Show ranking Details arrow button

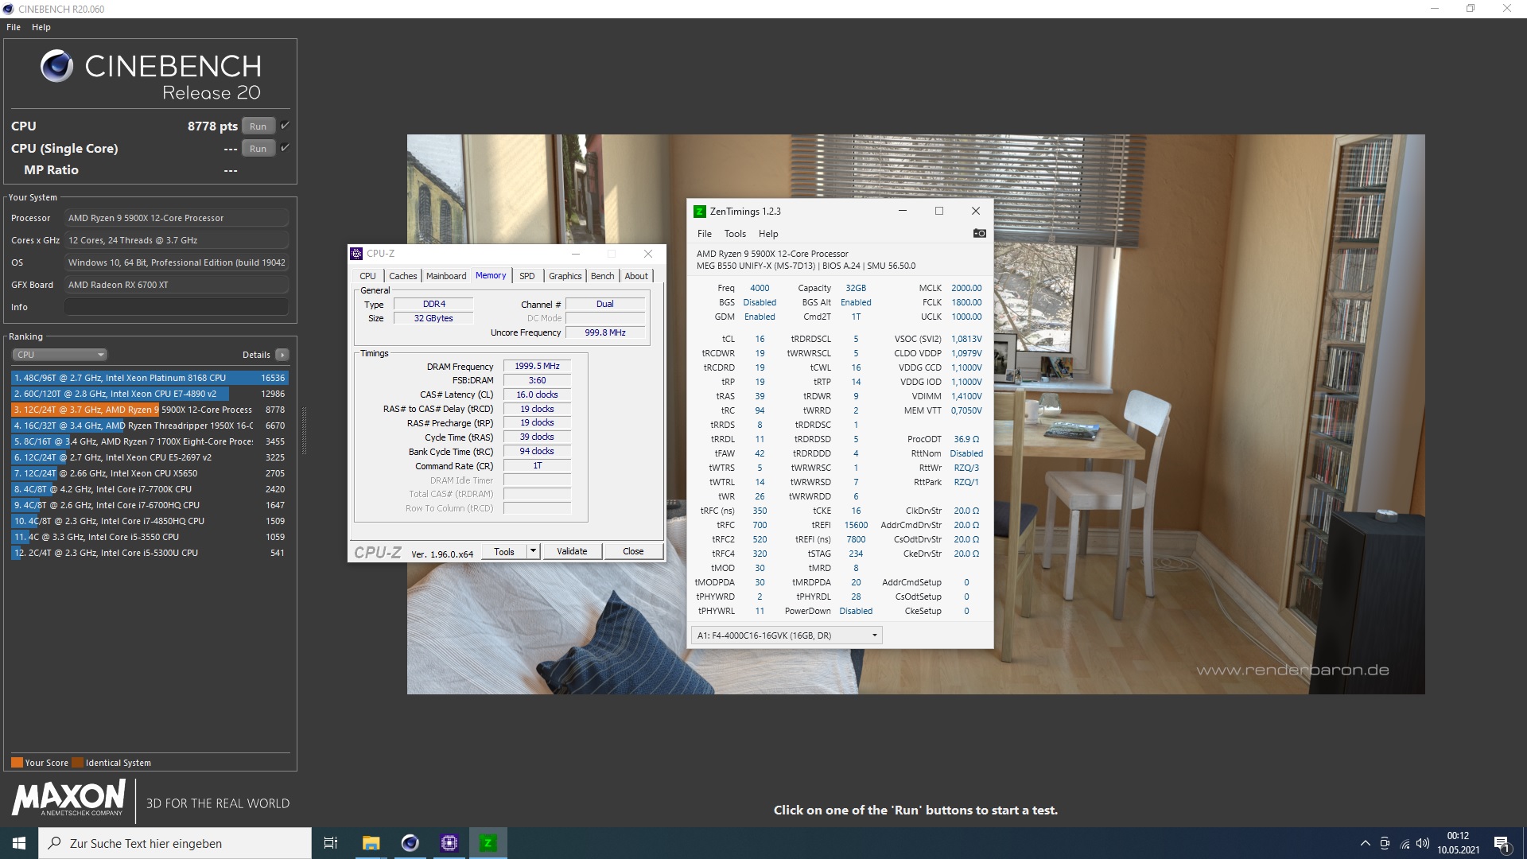pos(282,355)
